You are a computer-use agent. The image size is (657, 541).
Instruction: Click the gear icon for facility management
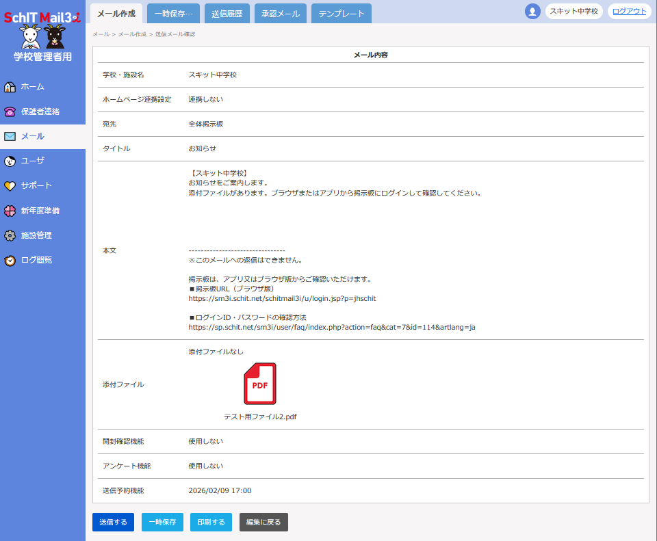[10, 235]
